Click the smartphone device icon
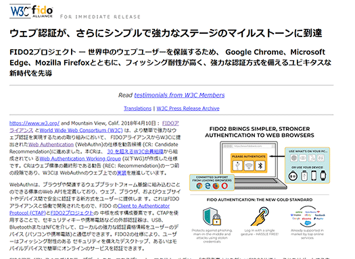Screen dimensions: 355x259 [x=314, y=175]
